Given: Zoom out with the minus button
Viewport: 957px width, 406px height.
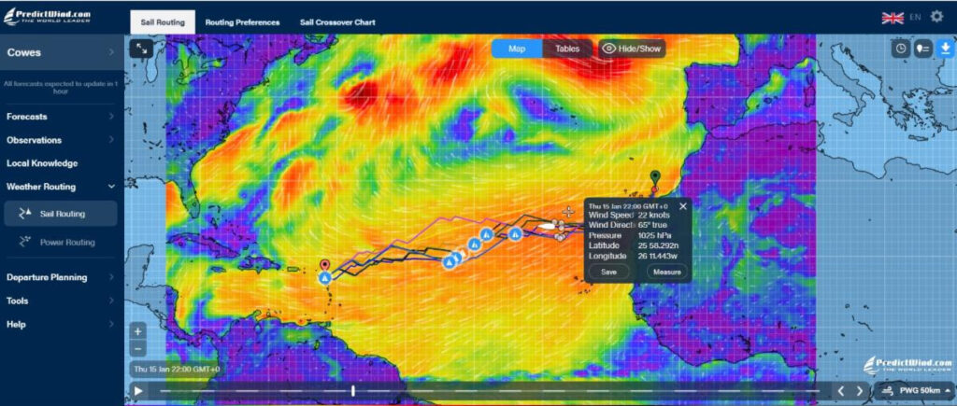Looking at the screenshot, I should 137,348.
